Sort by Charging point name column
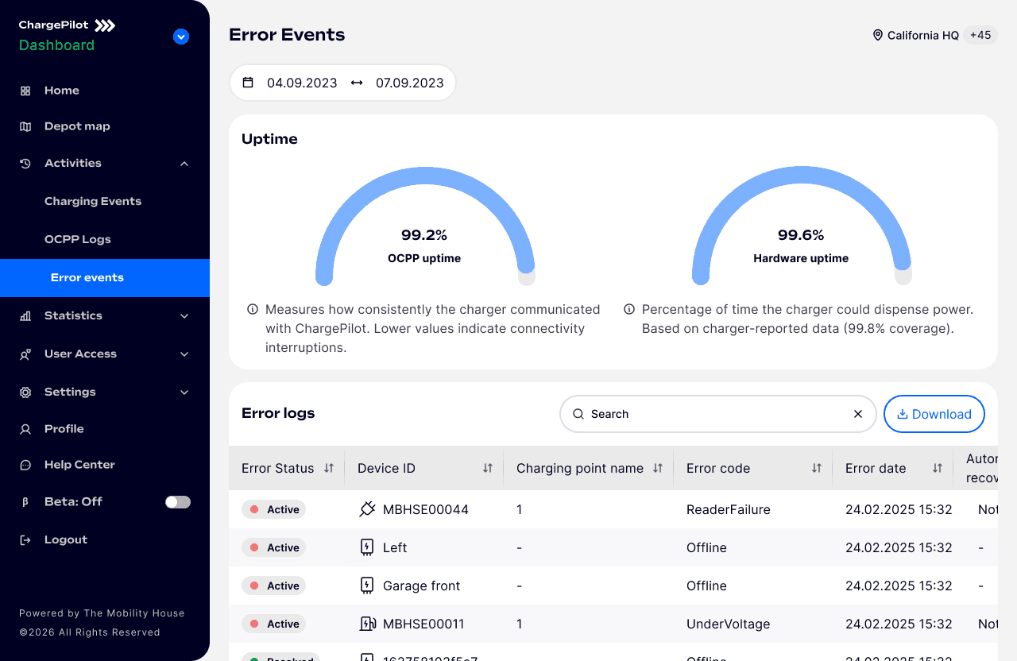Screen dimensions: 1017x661 point(658,468)
